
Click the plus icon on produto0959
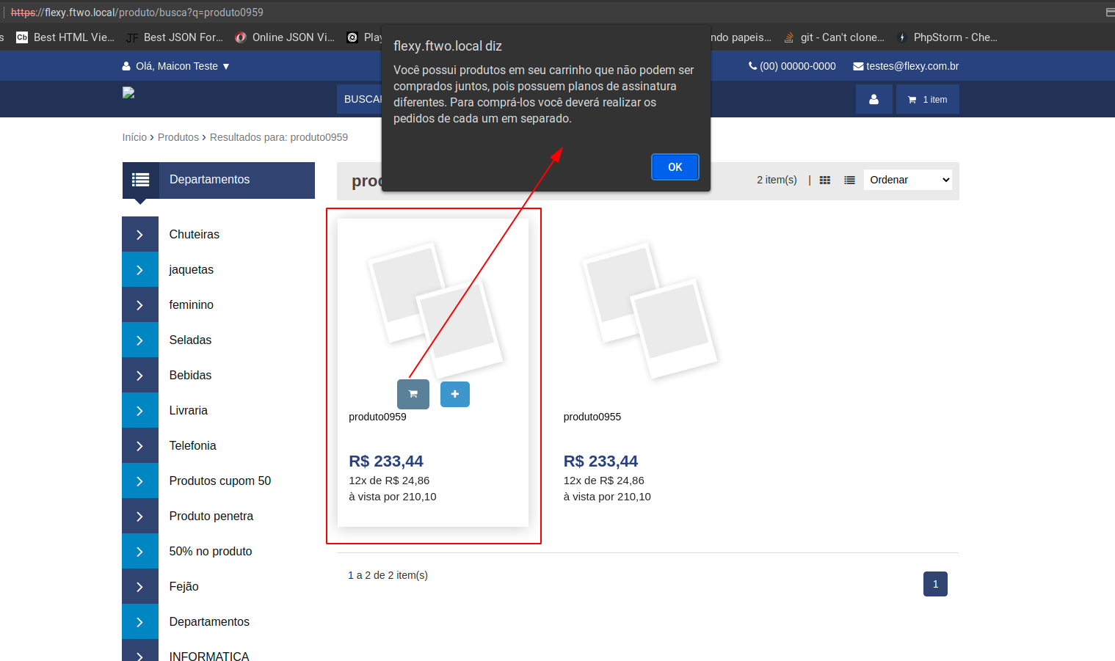tap(454, 394)
